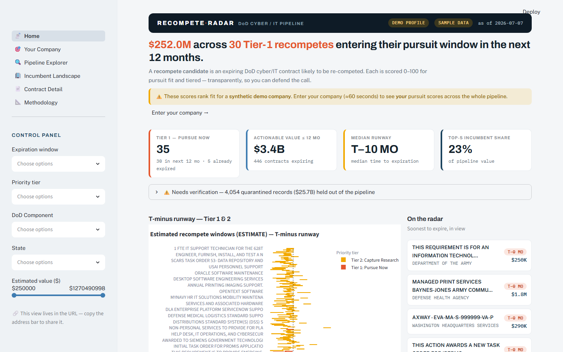This screenshot has width=563, height=352.
Task: Click chart label DESKTOP SOFTWARE ENGINEERING SERVICES
Action: [x=218, y=279]
